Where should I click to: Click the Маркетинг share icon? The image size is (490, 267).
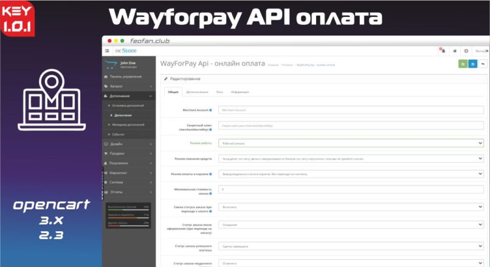[x=106, y=173]
